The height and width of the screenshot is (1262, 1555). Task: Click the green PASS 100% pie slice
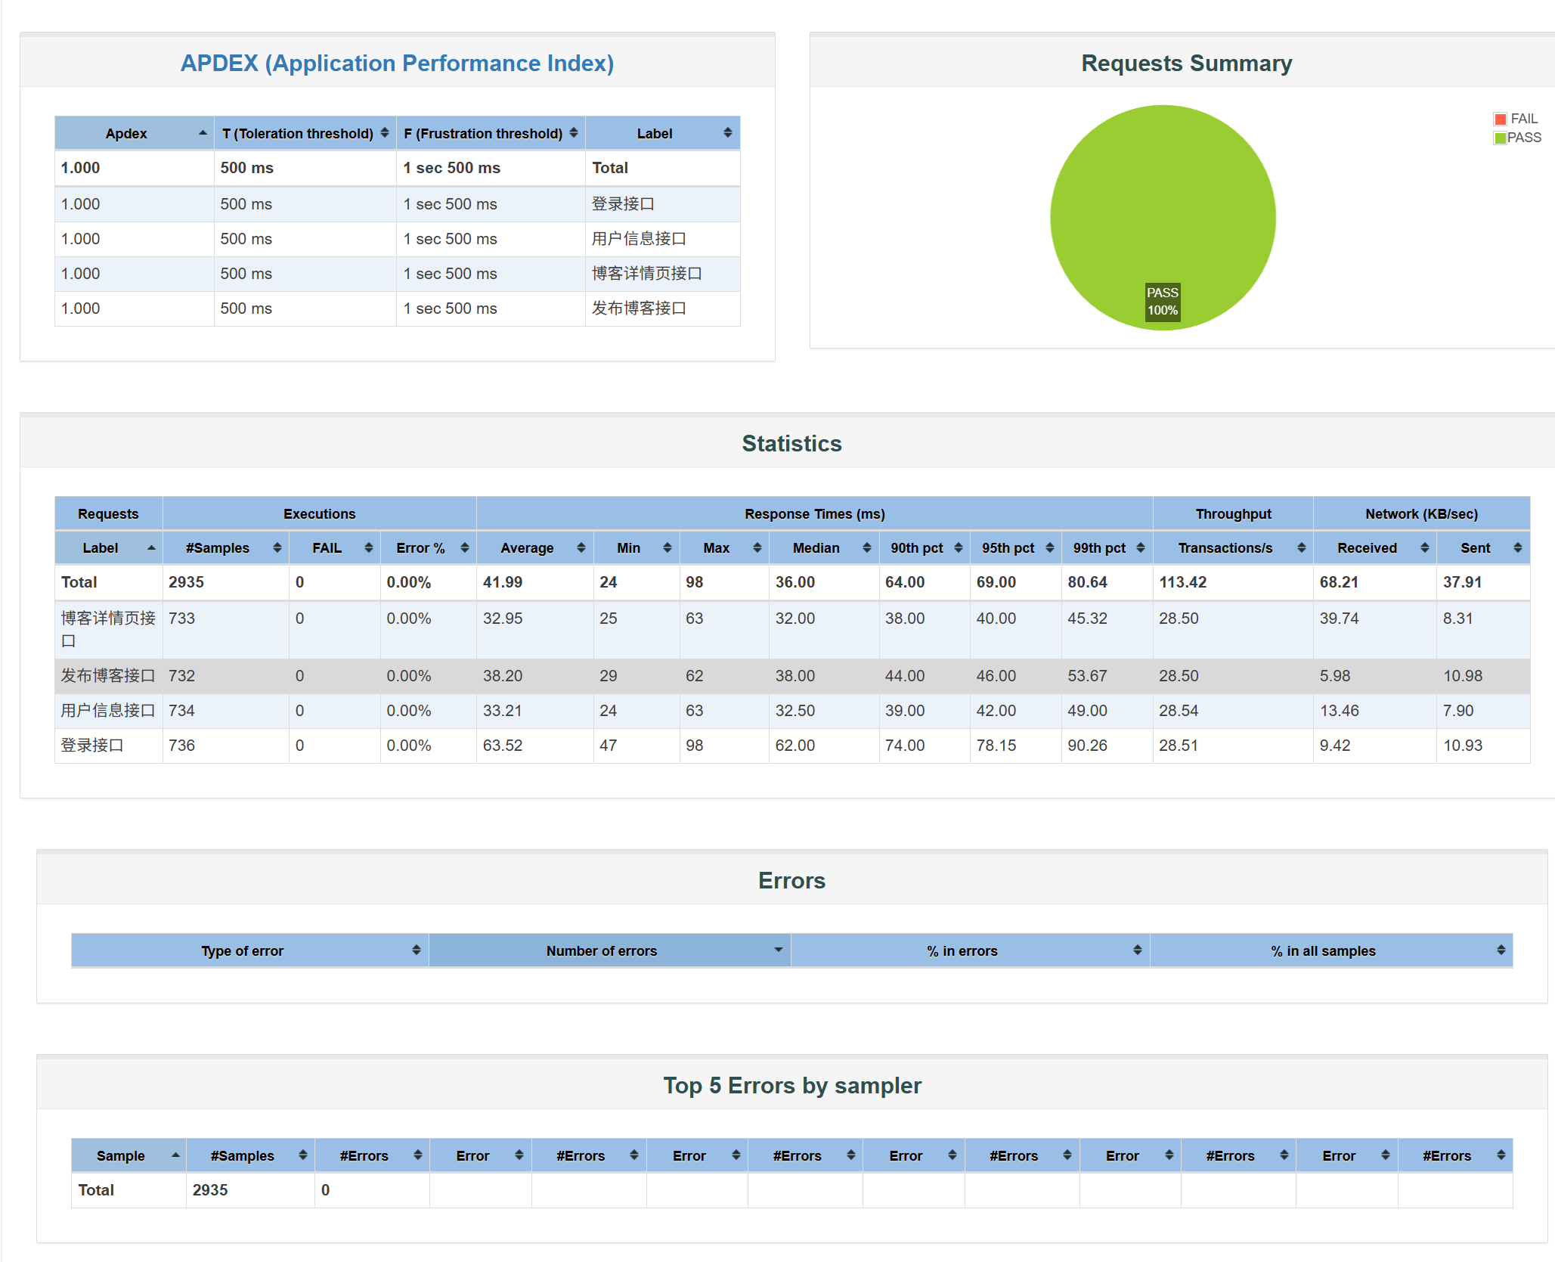click(1163, 204)
